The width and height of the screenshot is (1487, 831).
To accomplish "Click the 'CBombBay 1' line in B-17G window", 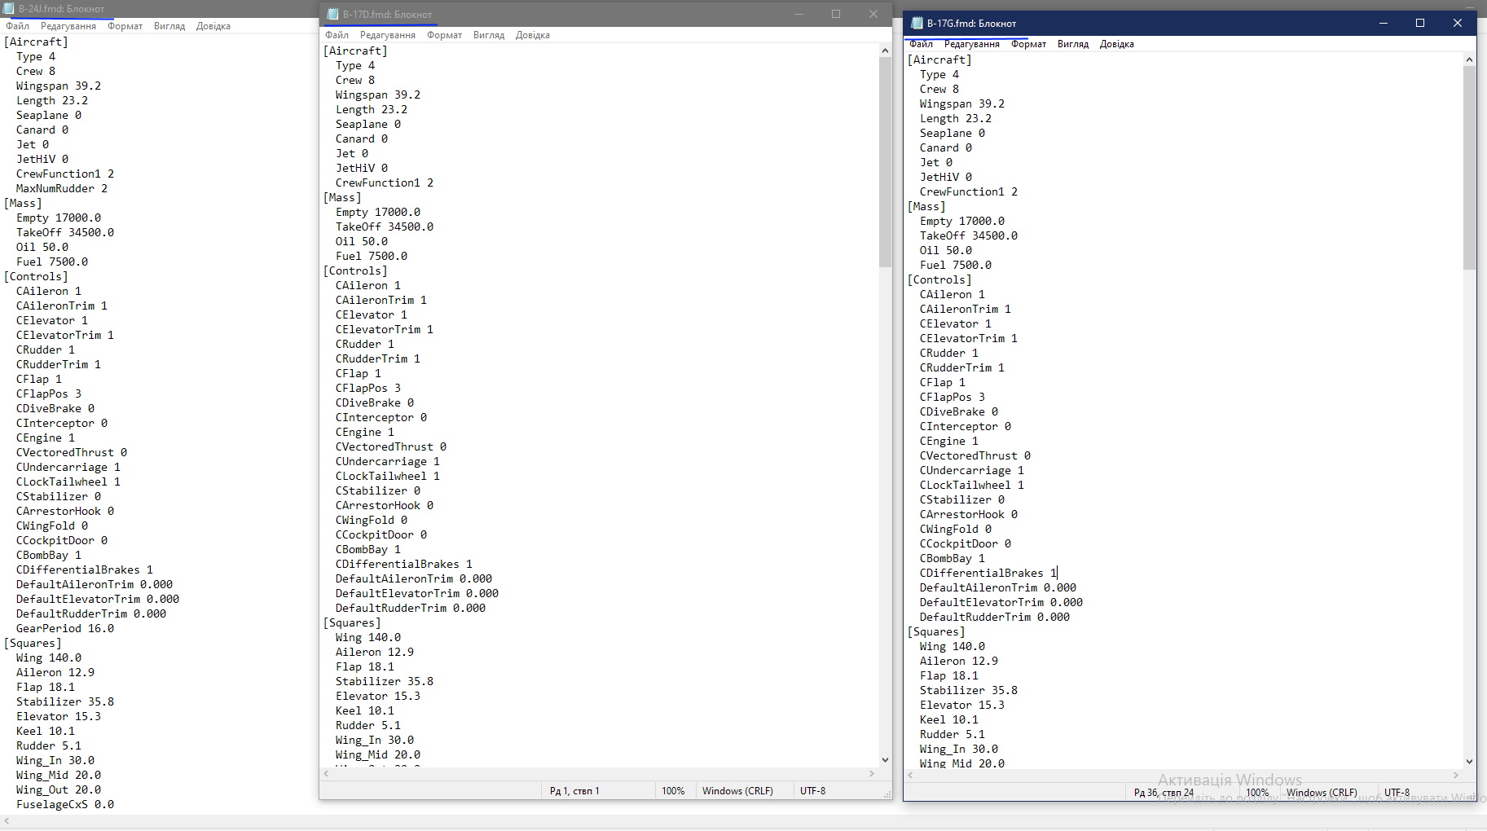I will click(x=952, y=558).
